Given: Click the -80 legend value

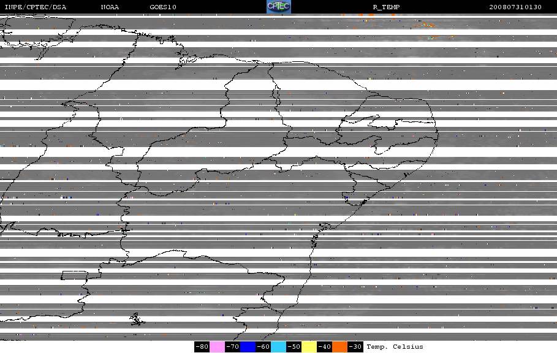Looking at the screenshot, I should pos(202,347).
